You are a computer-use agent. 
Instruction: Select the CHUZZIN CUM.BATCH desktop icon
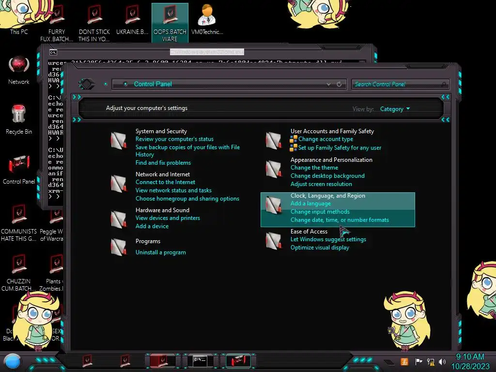coord(19,273)
